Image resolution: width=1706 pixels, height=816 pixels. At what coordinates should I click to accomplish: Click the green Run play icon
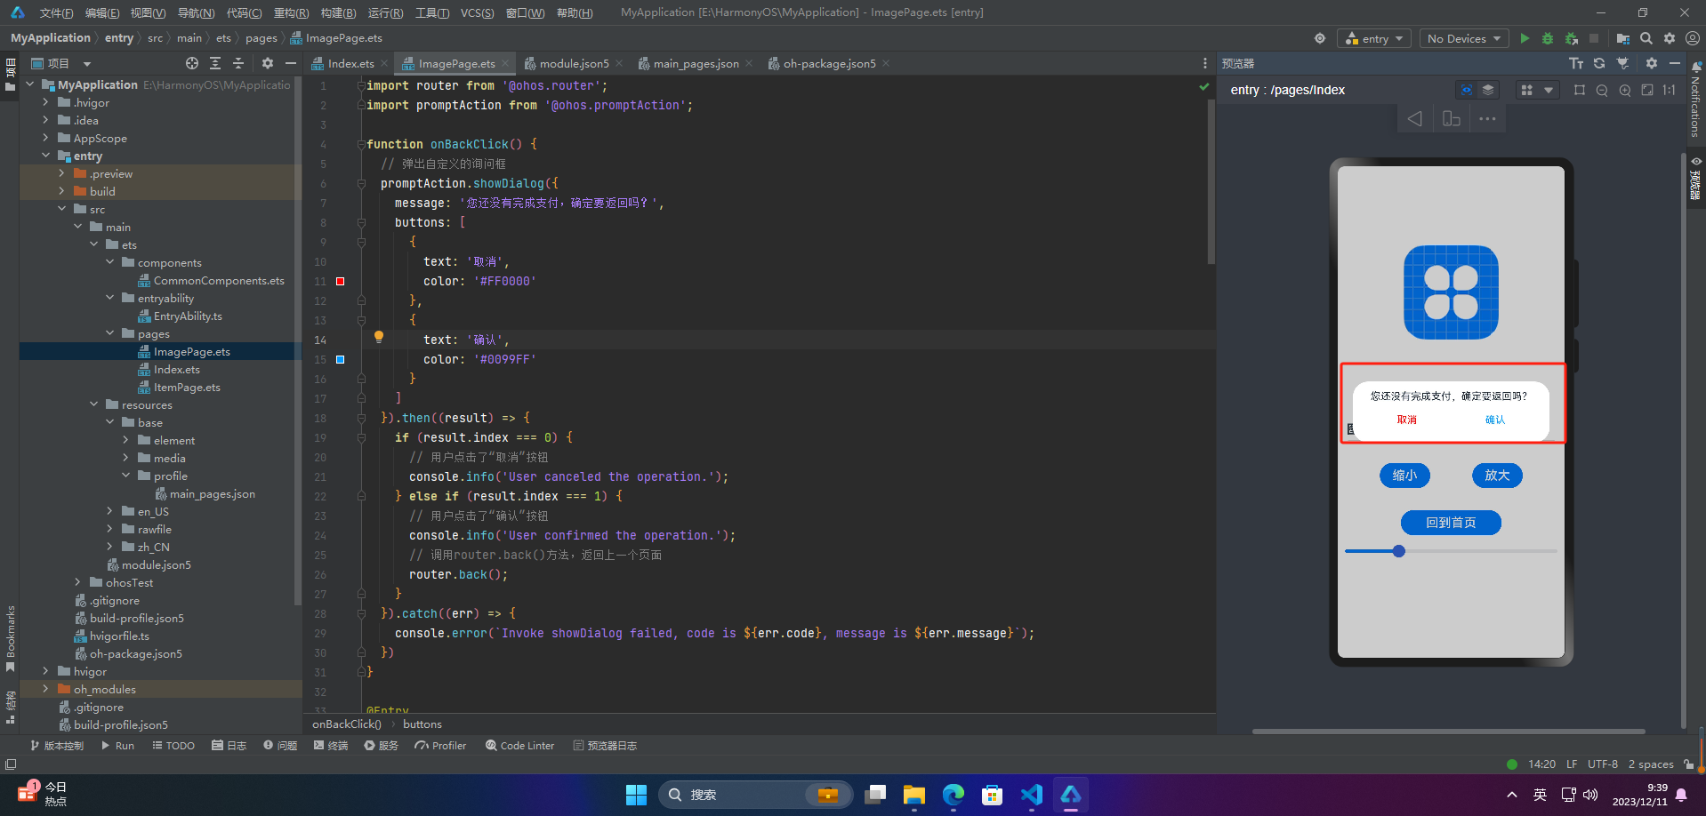[x=1525, y=38]
